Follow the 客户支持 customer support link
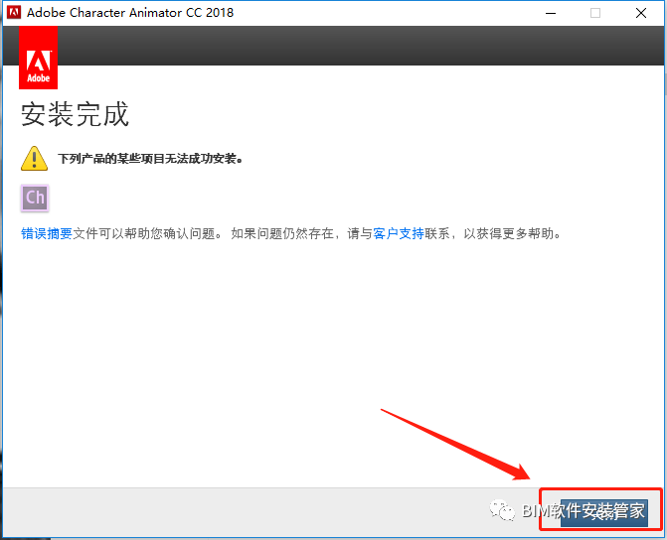This screenshot has height=540, width=667. [399, 233]
